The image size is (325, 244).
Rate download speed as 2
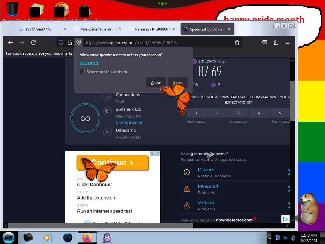click(217, 113)
